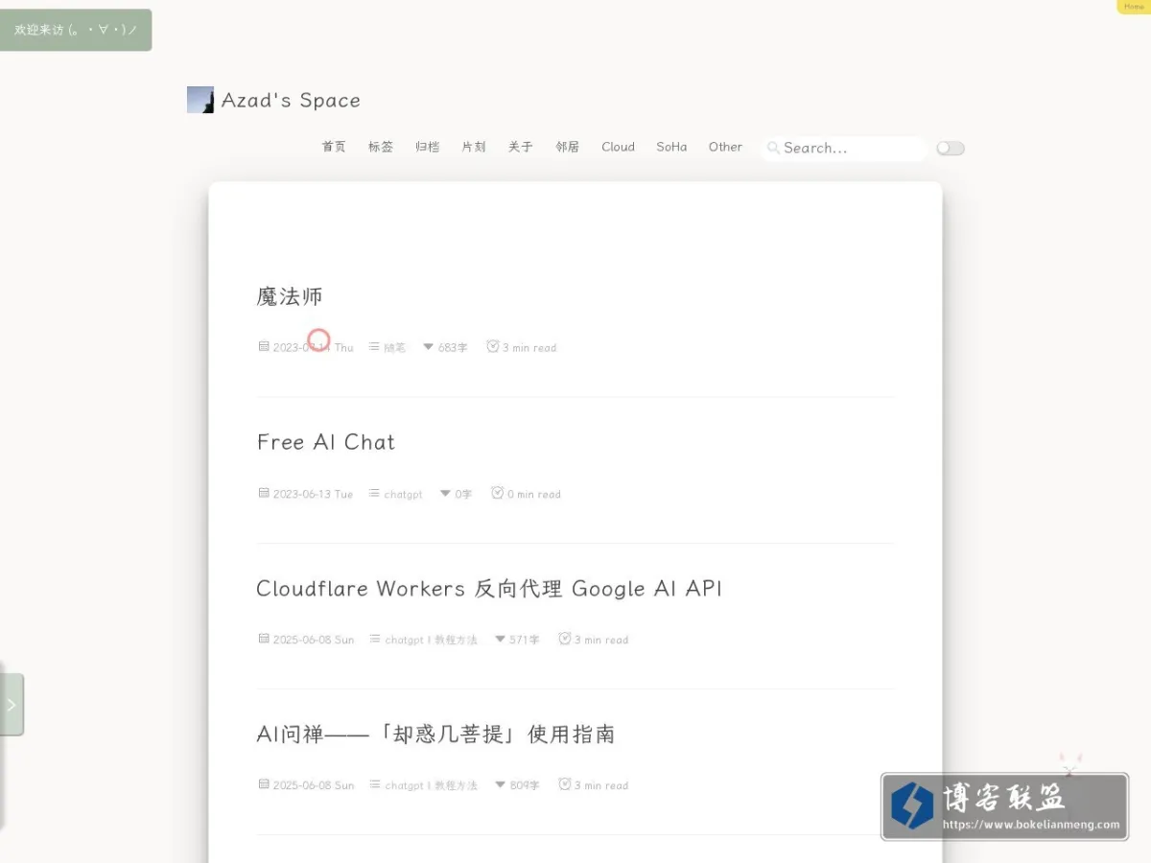1151x863 pixels.
Task: Click word count icon beside 809字
Action: [x=500, y=784]
